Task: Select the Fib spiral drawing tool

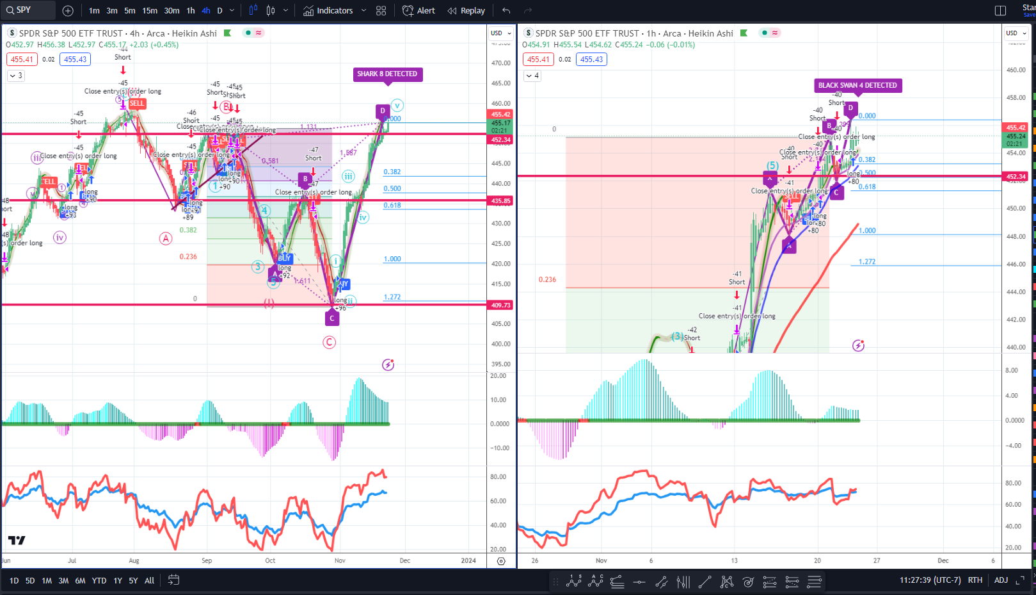Action: point(748,582)
